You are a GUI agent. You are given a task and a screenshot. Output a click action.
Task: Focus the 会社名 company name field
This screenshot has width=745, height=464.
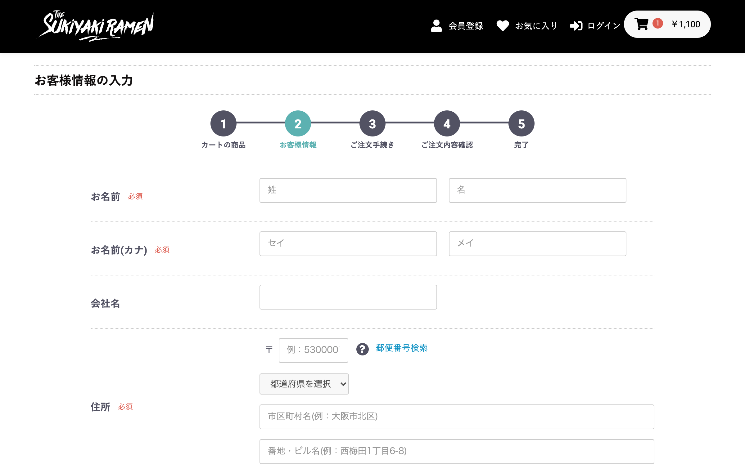pyautogui.click(x=348, y=297)
